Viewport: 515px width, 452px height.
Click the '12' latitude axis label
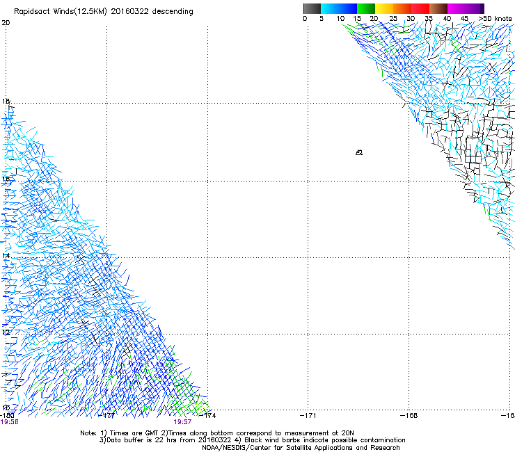(x=6, y=332)
